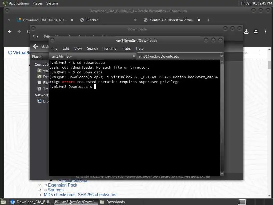The image size is (273, 205).
Task: Open the File System icon in sidebar
Action: (x=39, y=83)
